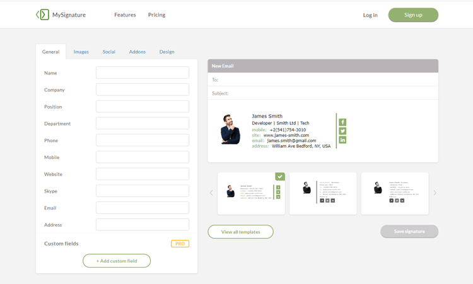473x284 pixels.
Task: Focus the Skype input field
Action: 143,191
